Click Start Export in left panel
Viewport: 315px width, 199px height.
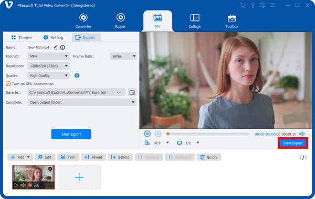tap(71, 134)
